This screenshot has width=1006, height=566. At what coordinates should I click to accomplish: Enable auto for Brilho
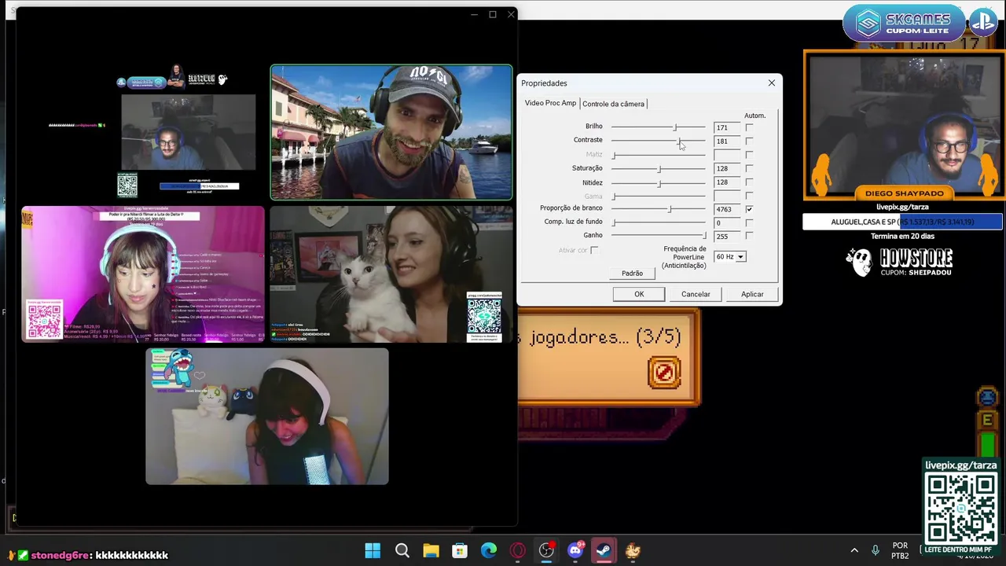pos(749,127)
